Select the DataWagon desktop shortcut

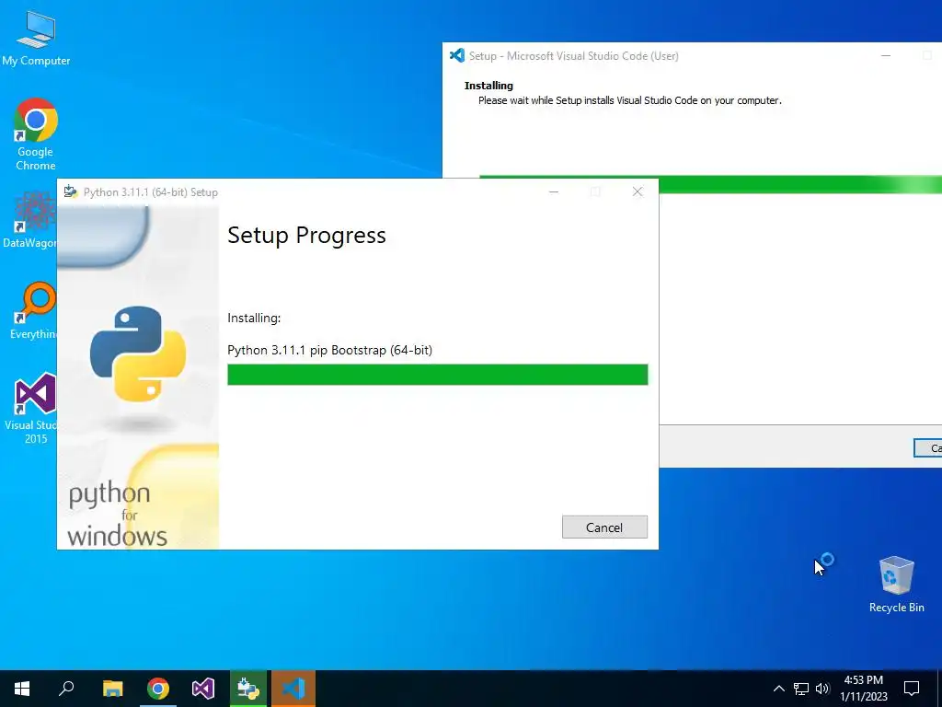point(29,220)
